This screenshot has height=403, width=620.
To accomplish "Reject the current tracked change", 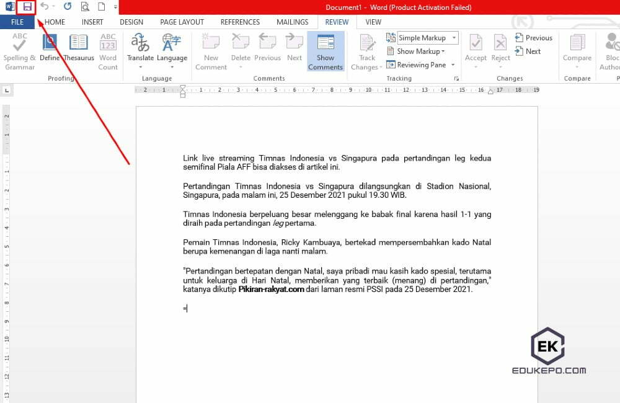I will (500, 50).
